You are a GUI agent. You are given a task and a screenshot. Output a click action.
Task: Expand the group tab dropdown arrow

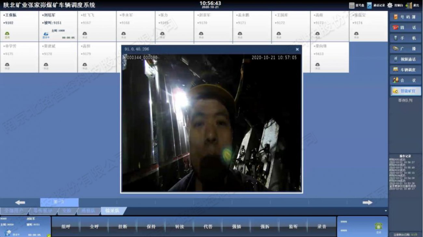(386, 211)
